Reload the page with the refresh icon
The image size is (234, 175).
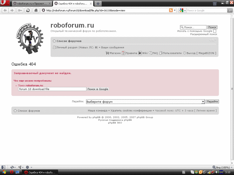28,10
